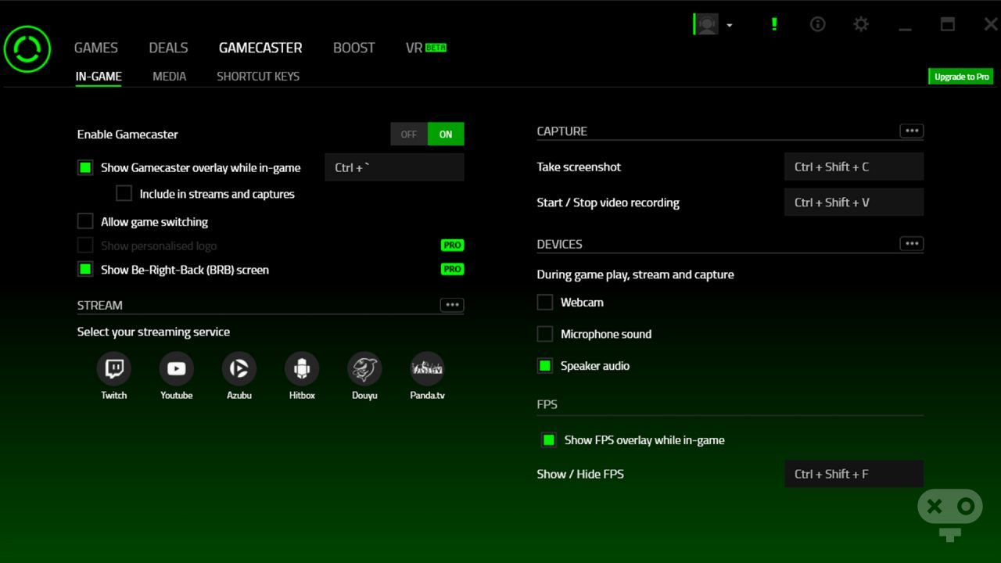Click the green exclamation alert icon
The height and width of the screenshot is (563, 1001).
(x=774, y=24)
